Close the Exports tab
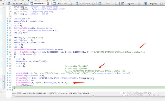 point(161,4)
